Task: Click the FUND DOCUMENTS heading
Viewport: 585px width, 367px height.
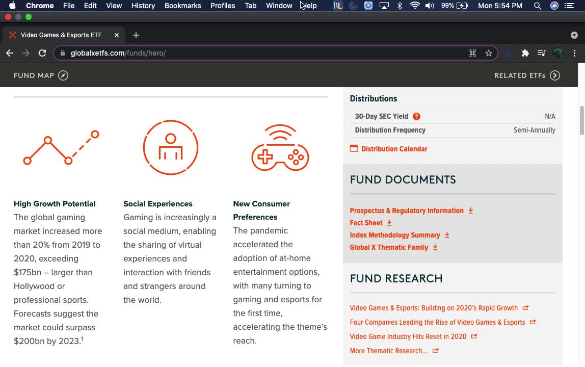Action: point(403,179)
